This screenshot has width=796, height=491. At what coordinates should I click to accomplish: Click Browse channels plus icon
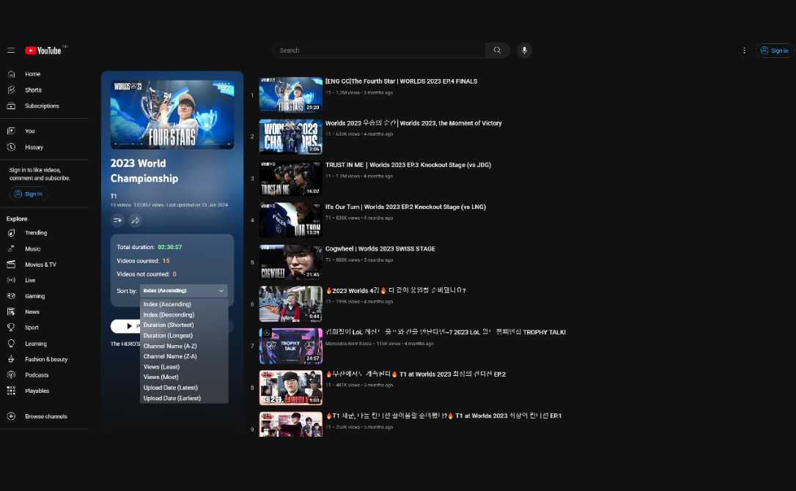[11, 416]
